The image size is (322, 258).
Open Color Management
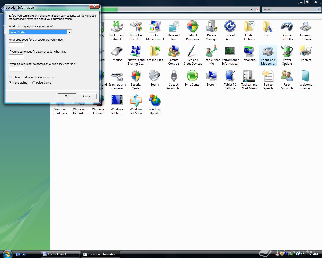coord(155,31)
